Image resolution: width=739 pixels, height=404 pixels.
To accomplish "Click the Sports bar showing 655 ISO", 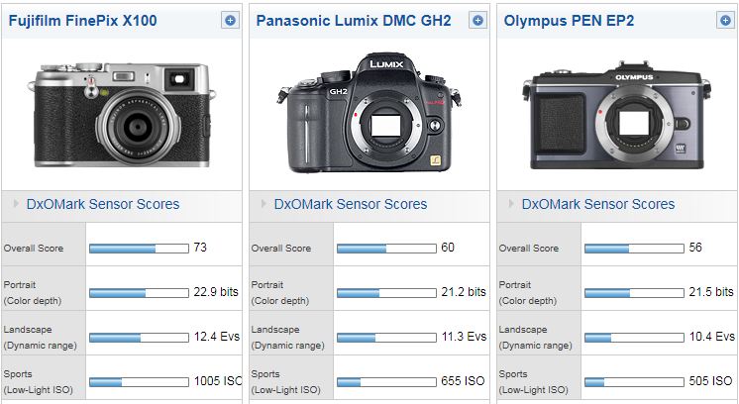I will [386, 382].
